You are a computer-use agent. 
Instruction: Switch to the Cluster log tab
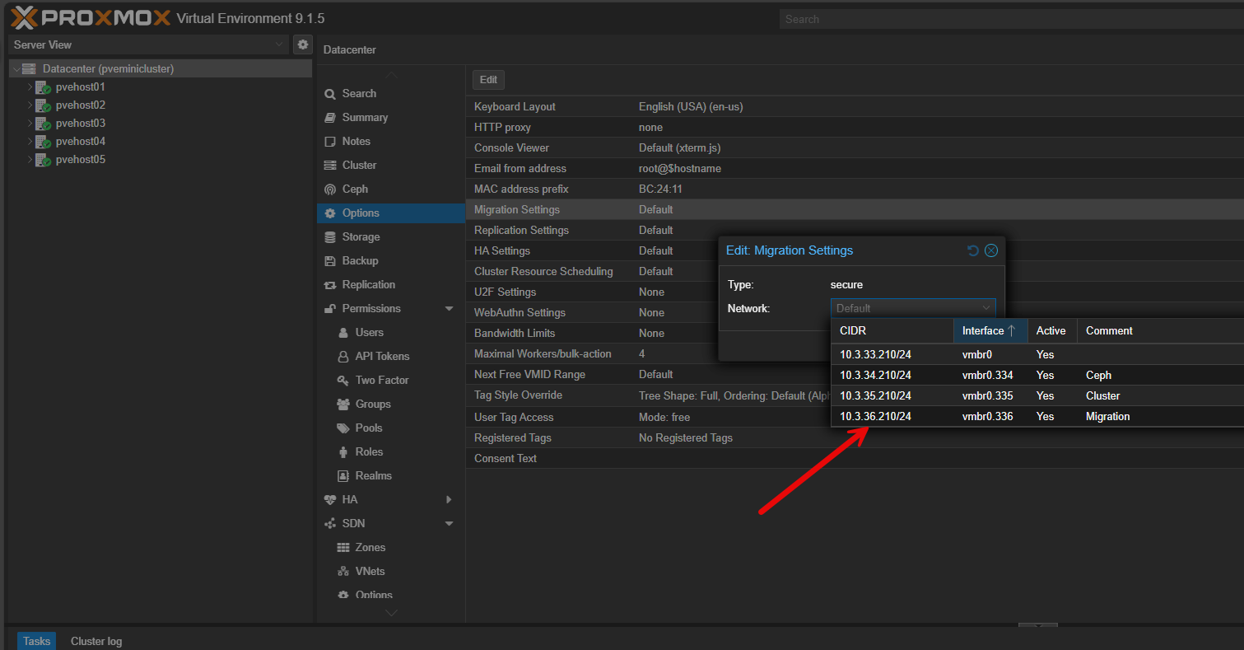[96, 641]
